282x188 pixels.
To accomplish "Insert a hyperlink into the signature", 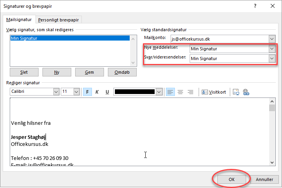I will pyautogui.click(x=246, y=92).
